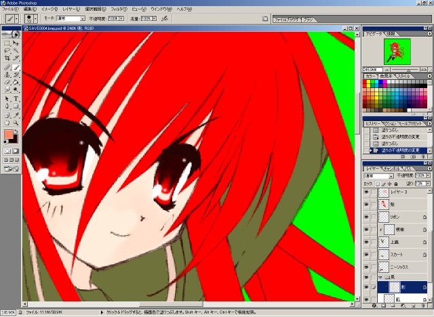The image size is (434, 317).
Task: Switch to the スタイル tab
Action: 404,76
